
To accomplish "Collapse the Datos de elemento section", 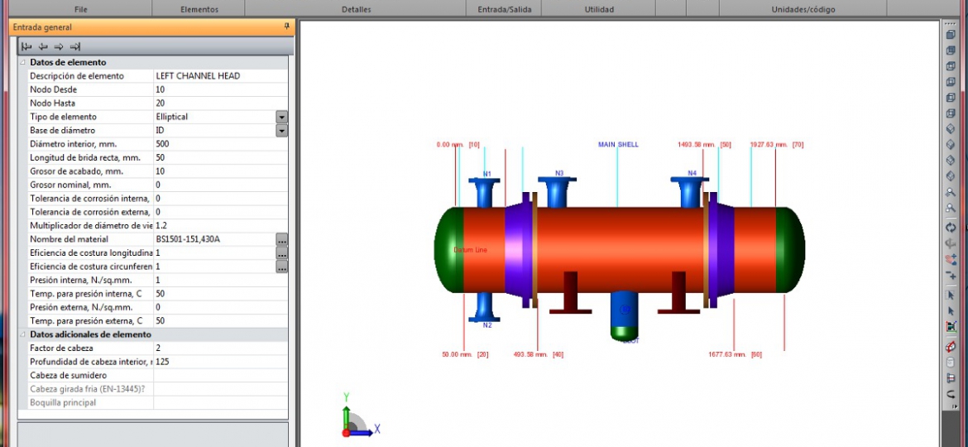I will [22, 62].
